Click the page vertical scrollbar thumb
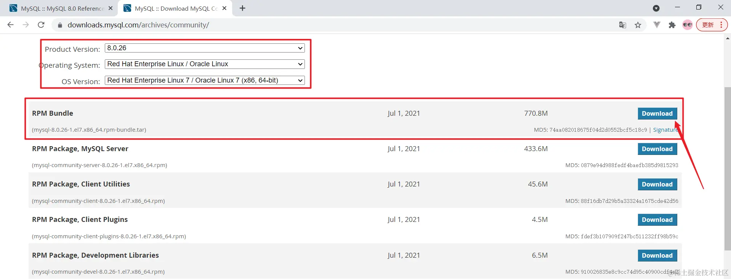731x279 pixels. pyautogui.click(x=728, y=169)
